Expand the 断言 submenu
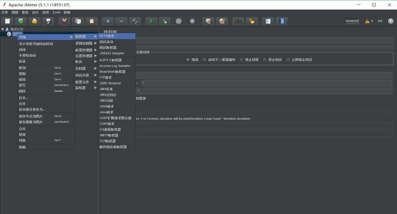 86,62
